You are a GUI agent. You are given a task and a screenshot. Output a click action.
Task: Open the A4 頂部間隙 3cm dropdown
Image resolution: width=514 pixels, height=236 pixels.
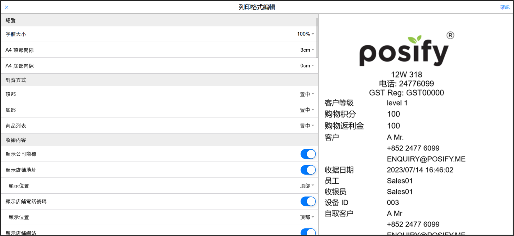(x=307, y=50)
